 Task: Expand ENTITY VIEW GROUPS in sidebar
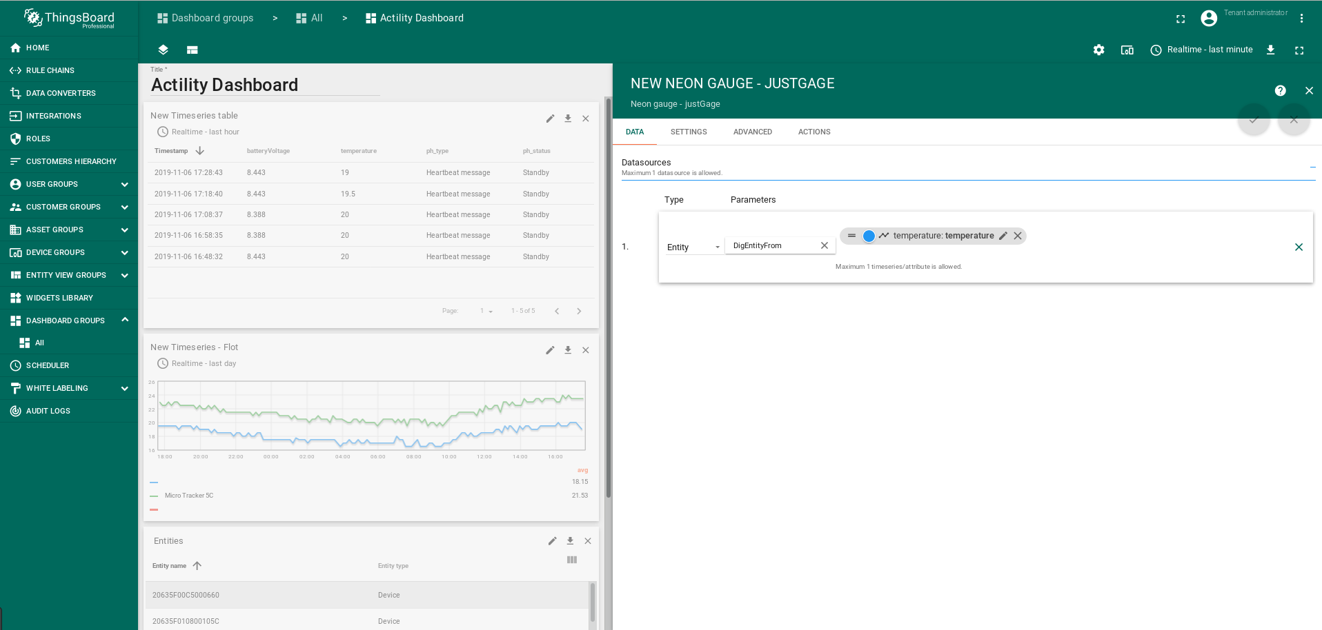coord(125,275)
